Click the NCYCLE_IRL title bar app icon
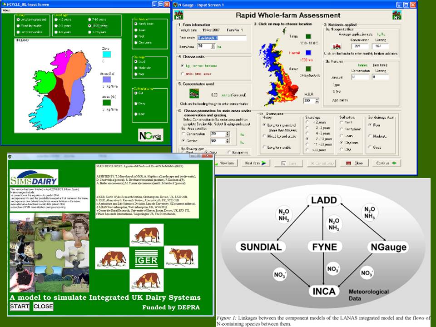The image size is (436, 327). click(4, 5)
